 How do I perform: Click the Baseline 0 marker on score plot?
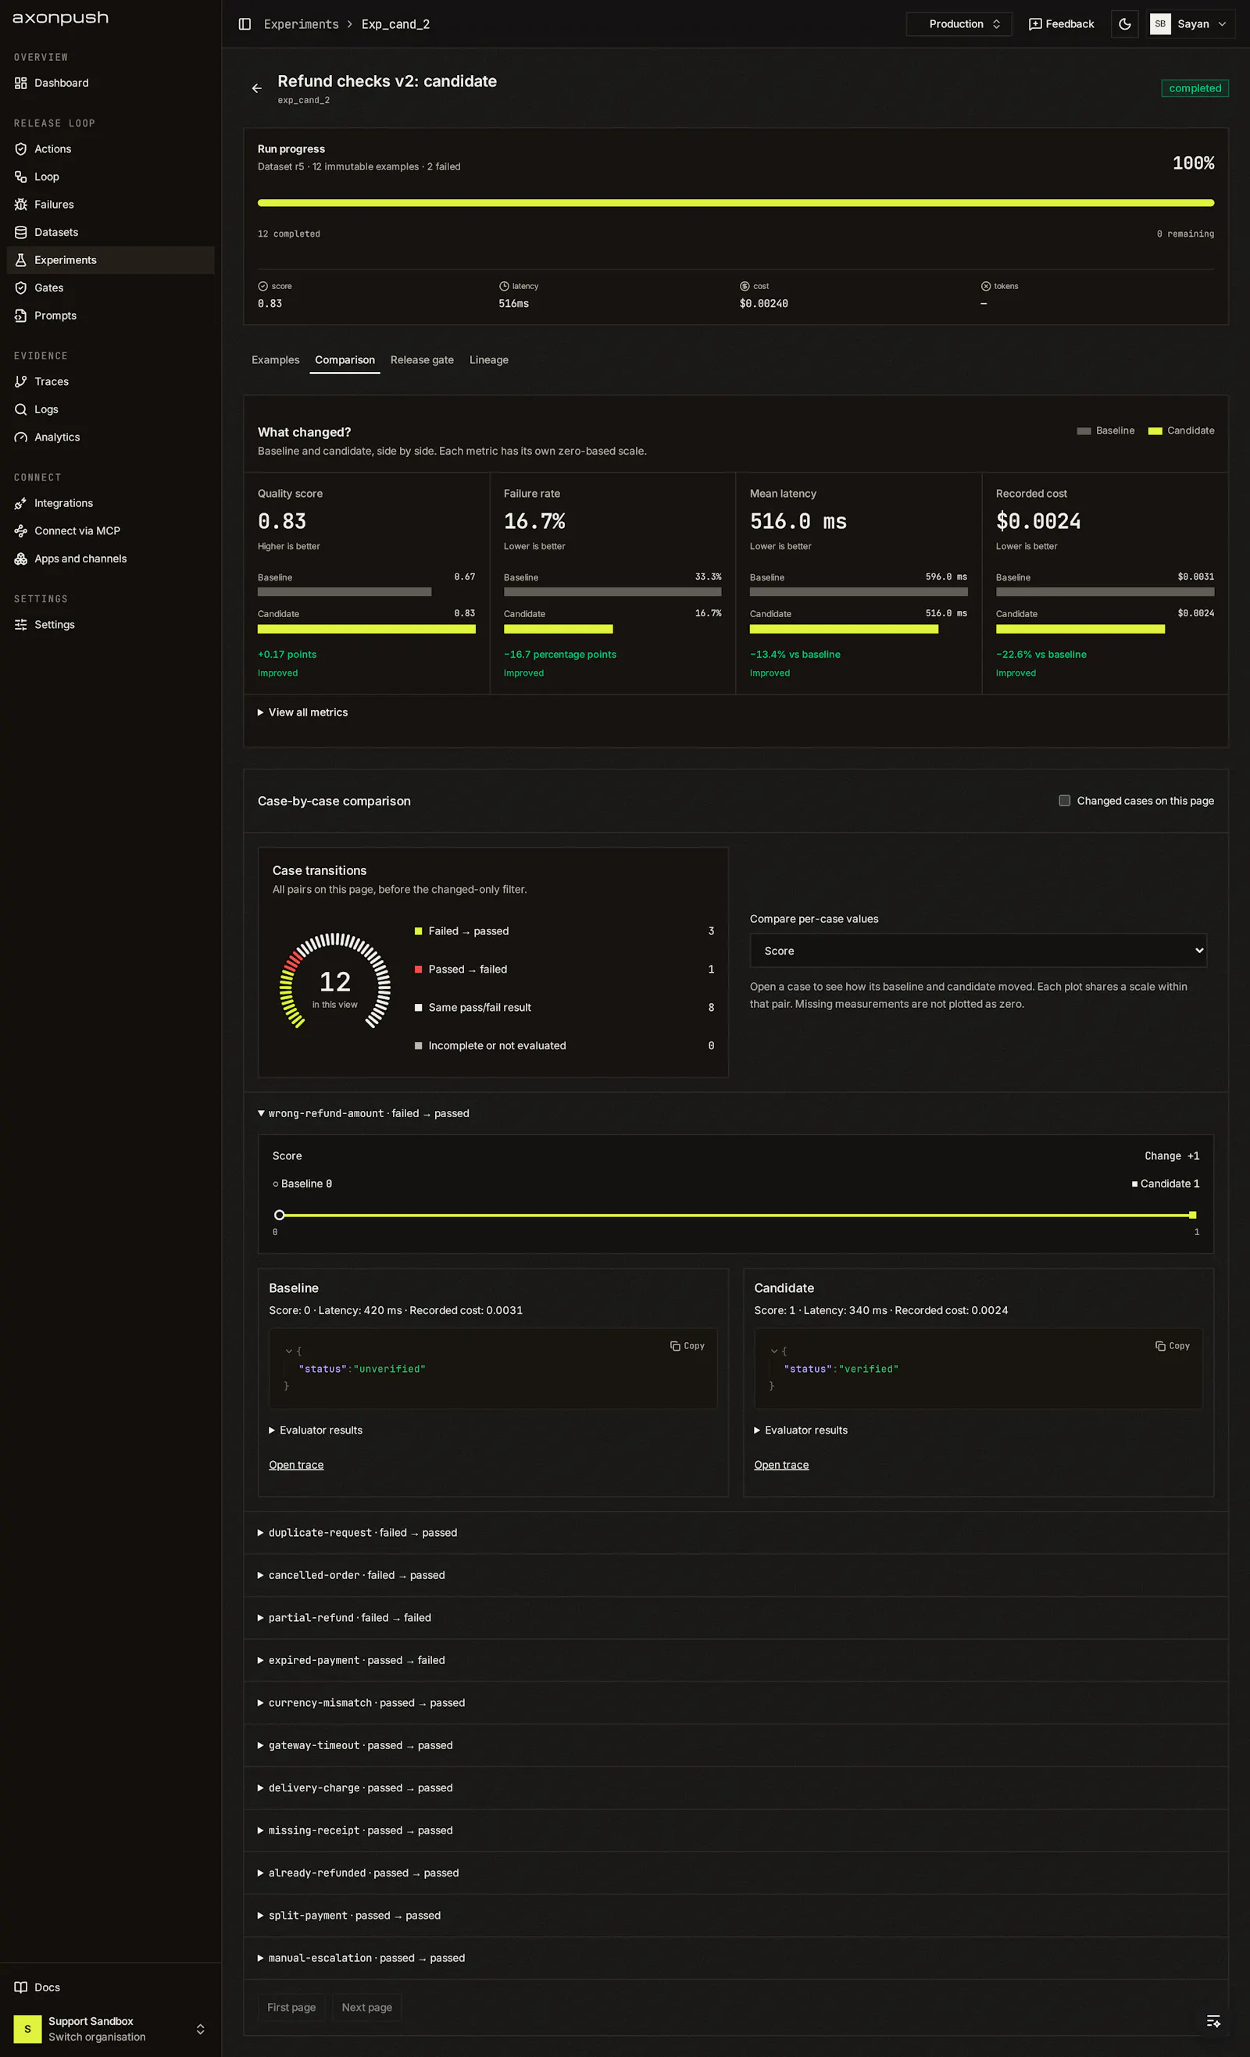point(280,1216)
